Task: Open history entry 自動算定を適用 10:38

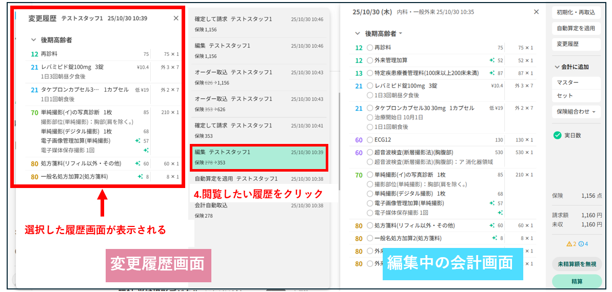Action: click(259, 179)
